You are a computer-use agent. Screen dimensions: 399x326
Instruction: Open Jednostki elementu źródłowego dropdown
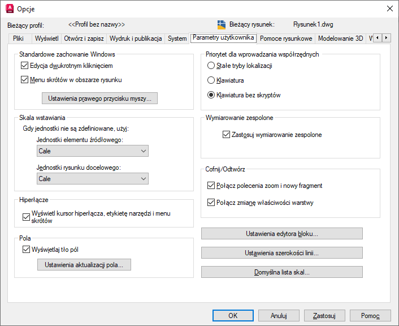(x=92, y=151)
